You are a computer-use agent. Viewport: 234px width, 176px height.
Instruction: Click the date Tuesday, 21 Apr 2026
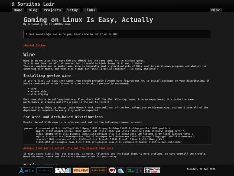[x=201, y=169]
